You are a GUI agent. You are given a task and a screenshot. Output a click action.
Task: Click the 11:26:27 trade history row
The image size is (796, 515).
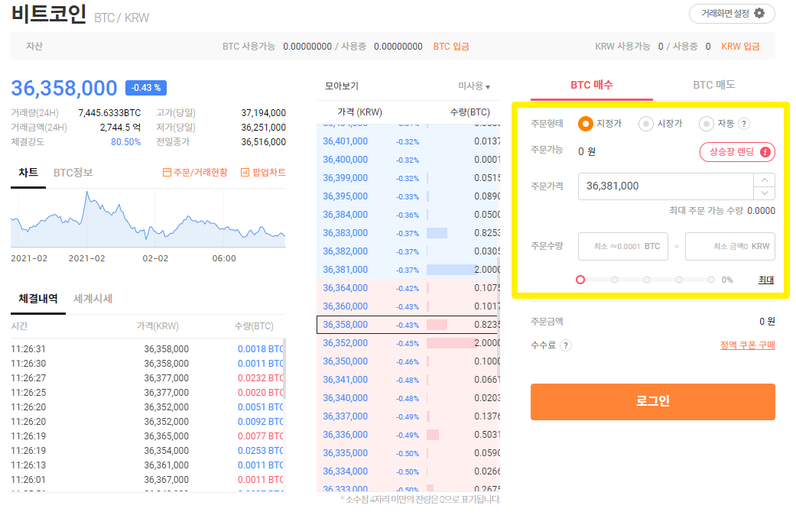148,378
